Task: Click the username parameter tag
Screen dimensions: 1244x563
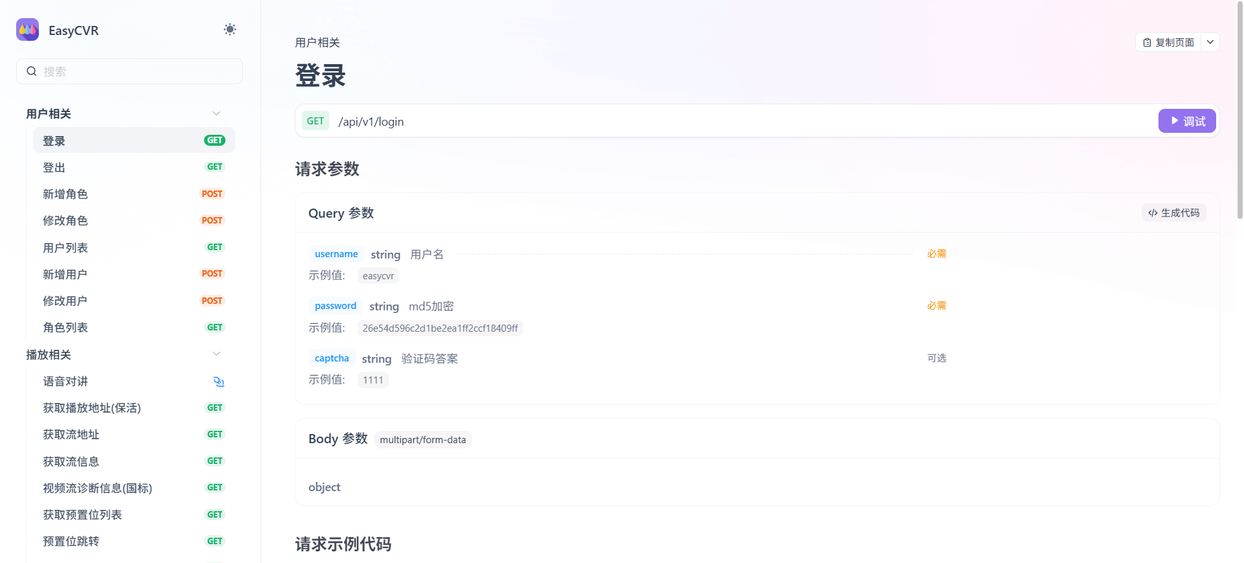Action: coord(336,254)
